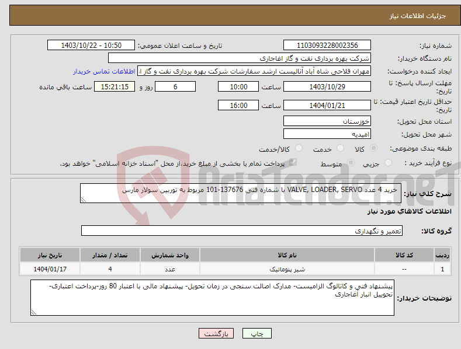This screenshot has width=461, height=349.
Task: Click the تاریخ نیاز column header
Action: [50, 255]
